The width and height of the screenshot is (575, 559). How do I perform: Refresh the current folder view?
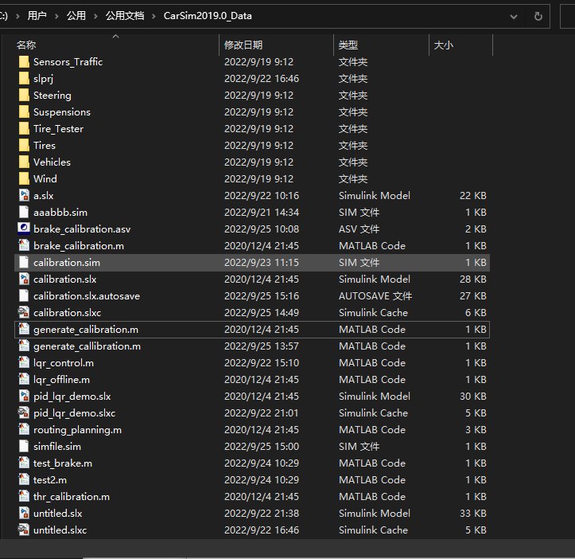[538, 16]
